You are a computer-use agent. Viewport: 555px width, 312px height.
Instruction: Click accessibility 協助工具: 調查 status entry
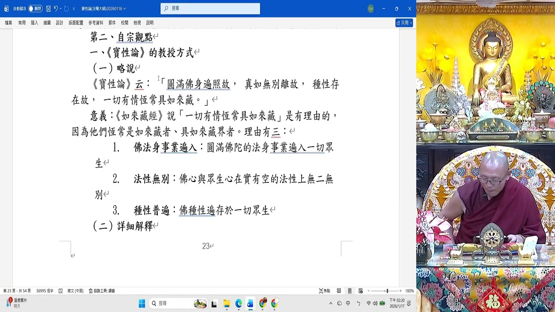click(x=102, y=291)
